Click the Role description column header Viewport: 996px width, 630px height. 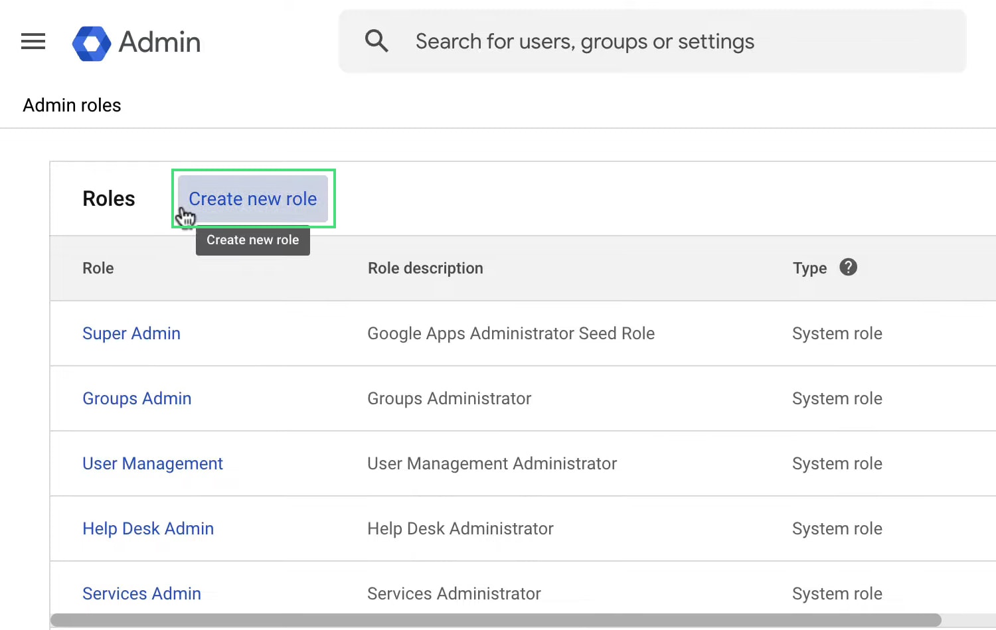coord(425,268)
